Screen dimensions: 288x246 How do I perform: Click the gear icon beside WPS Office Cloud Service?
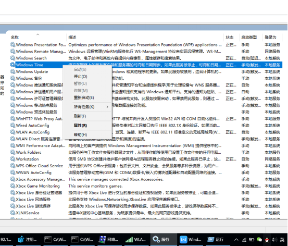coord(12,166)
